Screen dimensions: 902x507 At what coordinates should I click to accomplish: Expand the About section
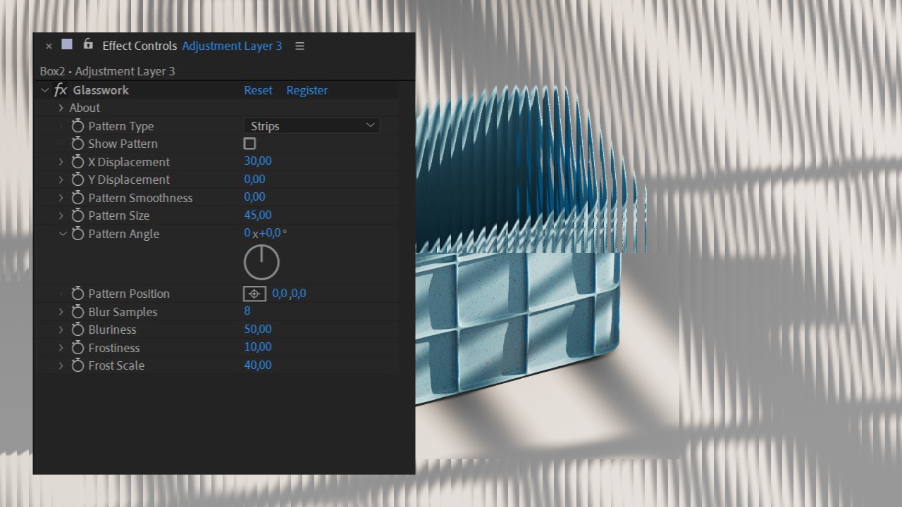pyautogui.click(x=61, y=108)
